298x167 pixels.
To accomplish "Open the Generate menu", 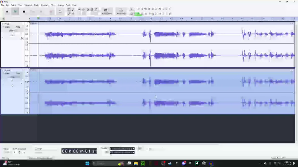I will (45, 5).
